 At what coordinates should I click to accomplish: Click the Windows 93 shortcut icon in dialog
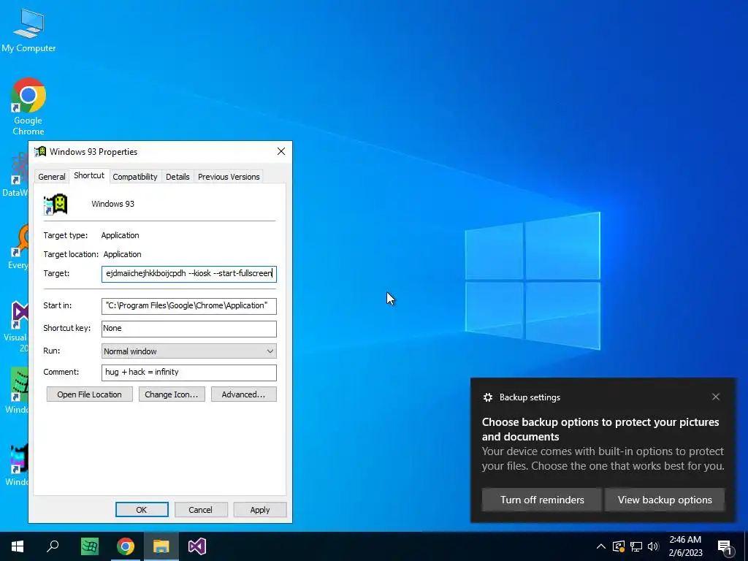[x=56, y=205]
